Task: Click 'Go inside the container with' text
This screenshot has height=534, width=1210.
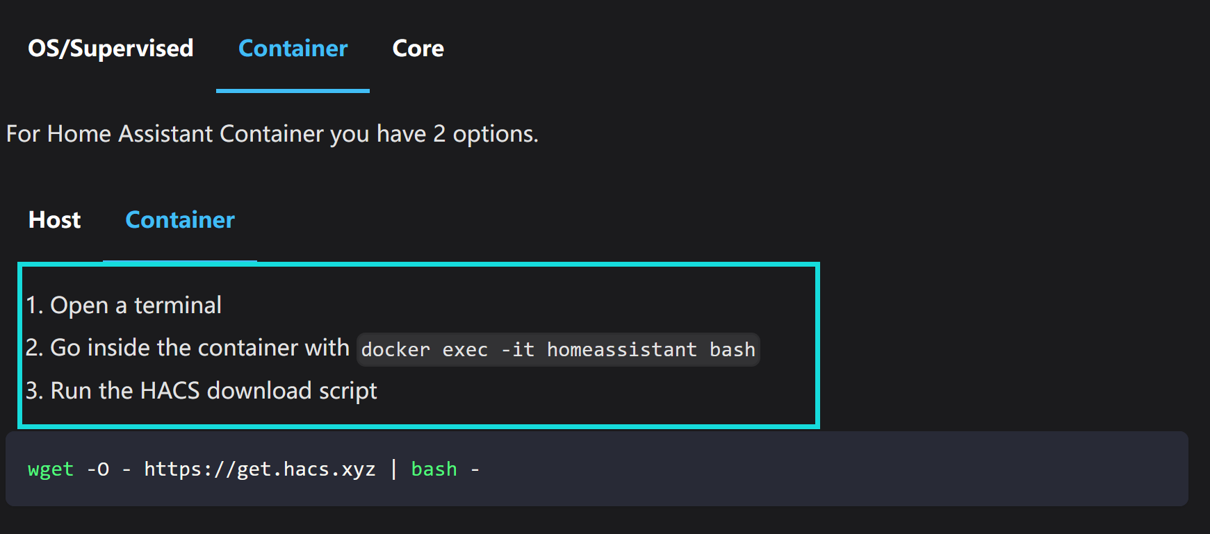Action: [199, 348]
